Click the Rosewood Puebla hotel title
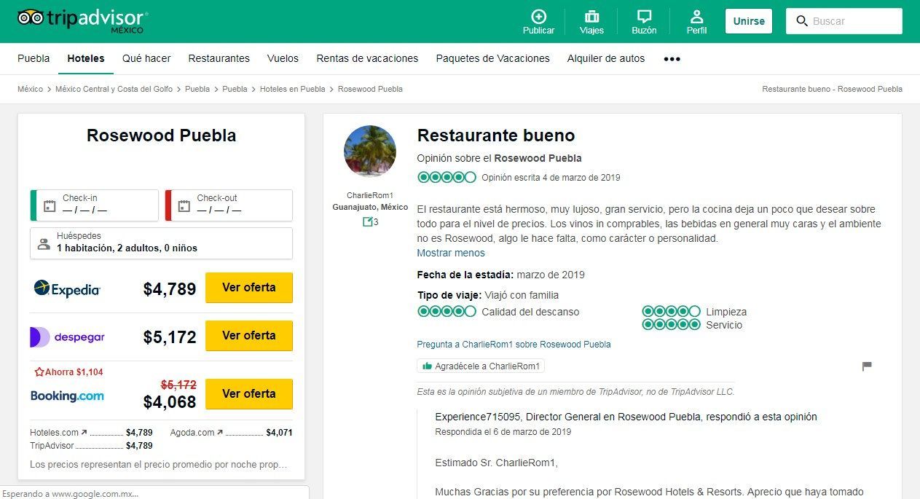The image size is (920, 499). (161, 135)
